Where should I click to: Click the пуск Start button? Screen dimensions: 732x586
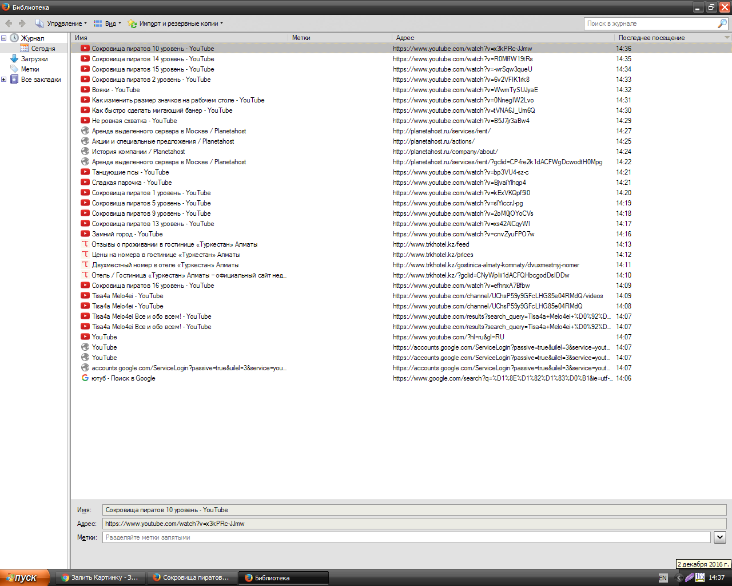(25, 578)
